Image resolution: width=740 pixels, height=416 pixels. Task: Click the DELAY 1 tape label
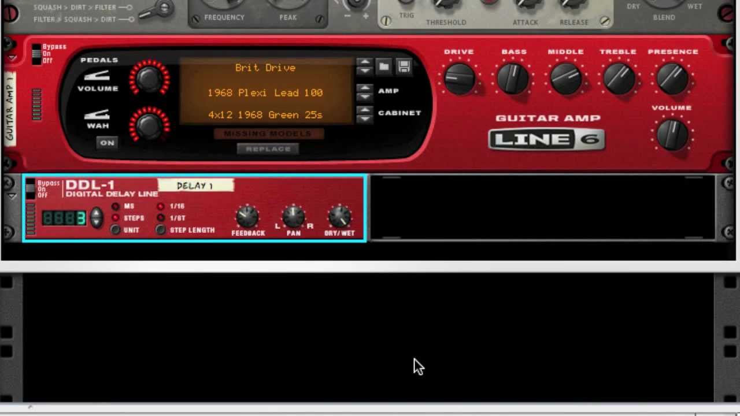tap(195, 185)
